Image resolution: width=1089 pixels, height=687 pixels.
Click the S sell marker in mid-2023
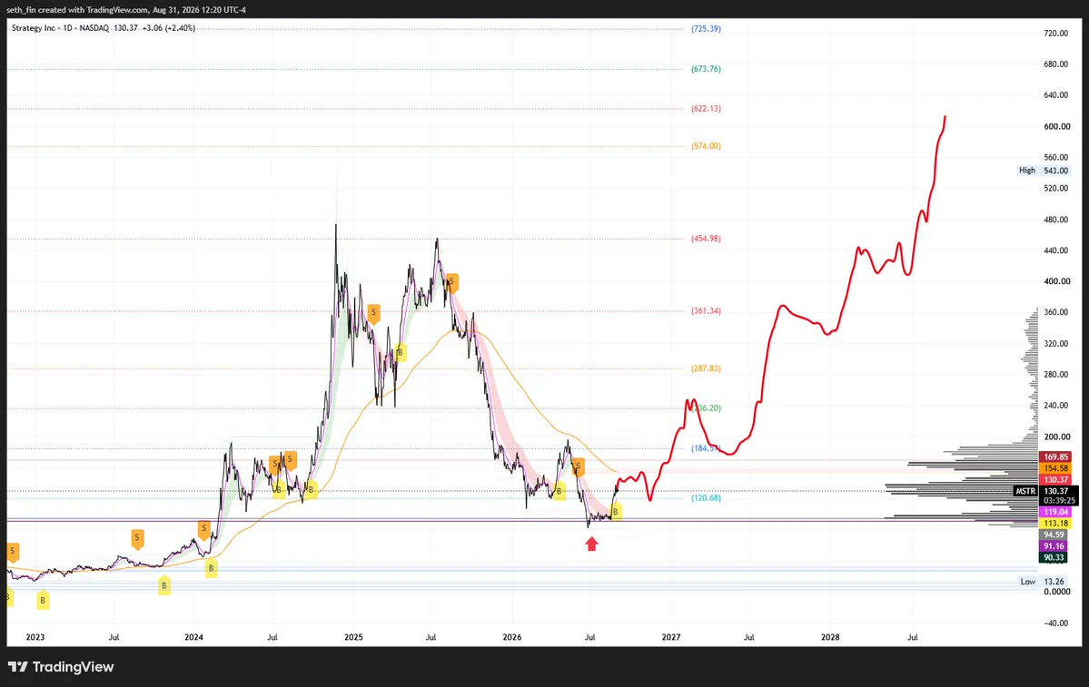(137, 538)
